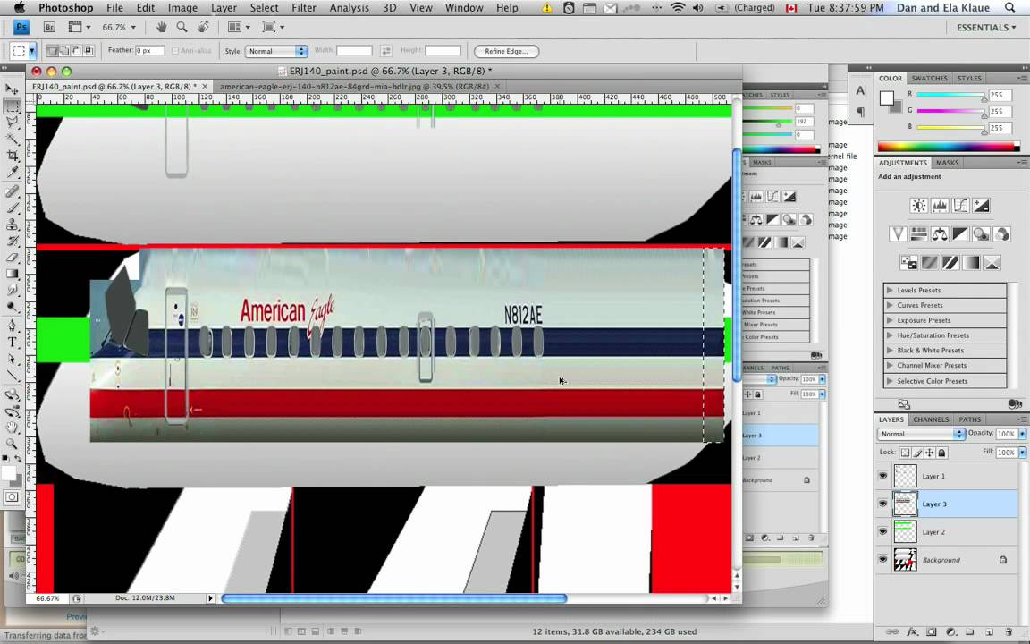Hide the Background layer eye
The height and width of the screenshot is (644, 1030).
(x=882, y=560)
